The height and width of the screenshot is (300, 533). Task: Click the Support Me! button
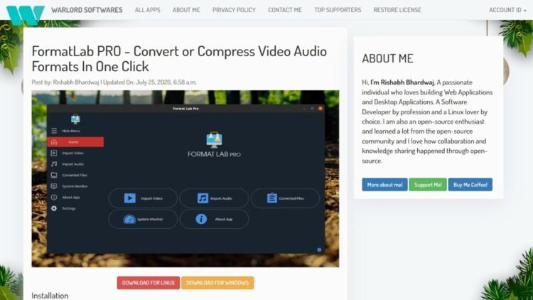(x=428, y=185)
